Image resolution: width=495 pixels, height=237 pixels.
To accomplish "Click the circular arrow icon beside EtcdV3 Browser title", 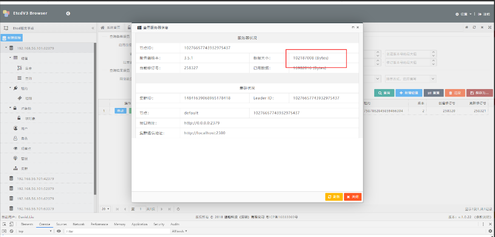I will [x=68, y=13].
